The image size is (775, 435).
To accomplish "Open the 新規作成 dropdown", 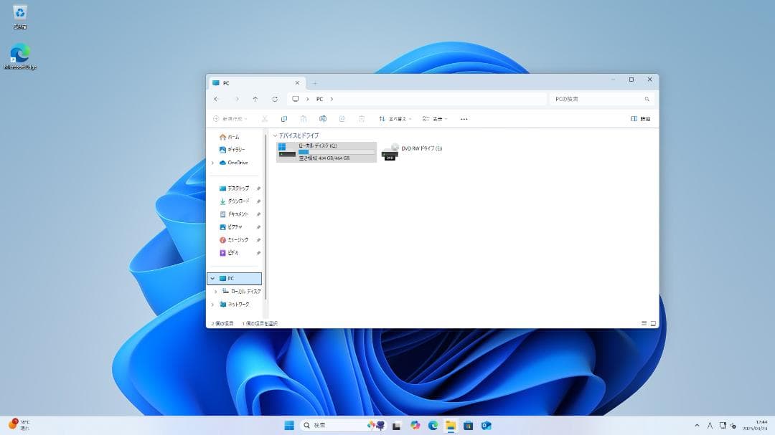I will [230, 118].
